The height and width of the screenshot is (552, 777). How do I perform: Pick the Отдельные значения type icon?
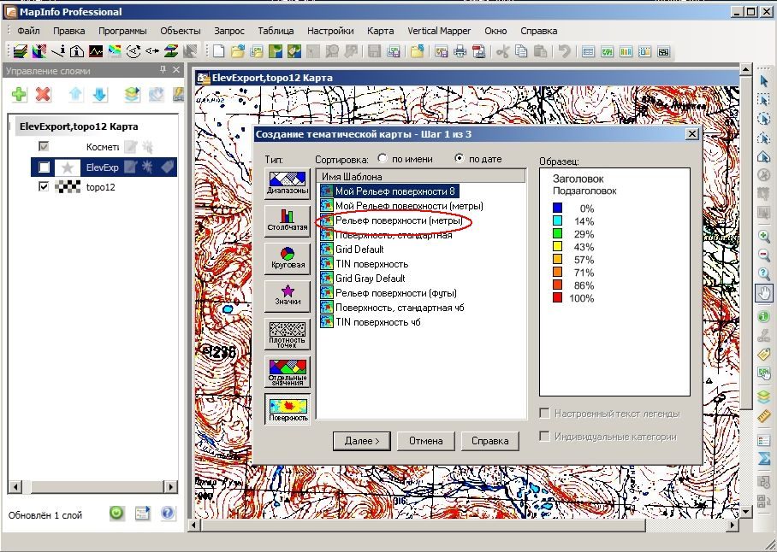(288, 372)
